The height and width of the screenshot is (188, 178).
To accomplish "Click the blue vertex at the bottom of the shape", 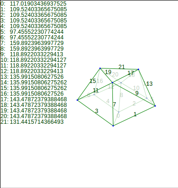I will coord(113,126).
